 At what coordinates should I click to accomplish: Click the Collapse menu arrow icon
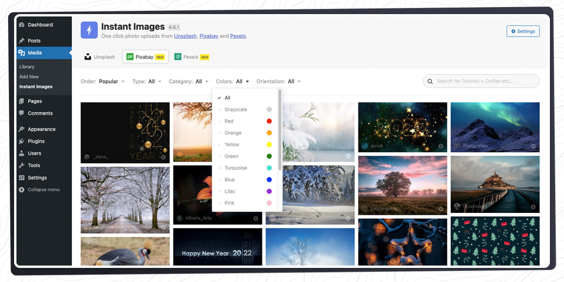click(x=22, y=190)
